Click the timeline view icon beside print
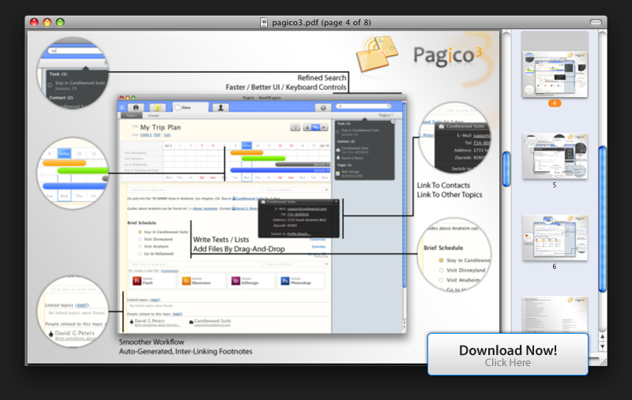 point(315,128)
